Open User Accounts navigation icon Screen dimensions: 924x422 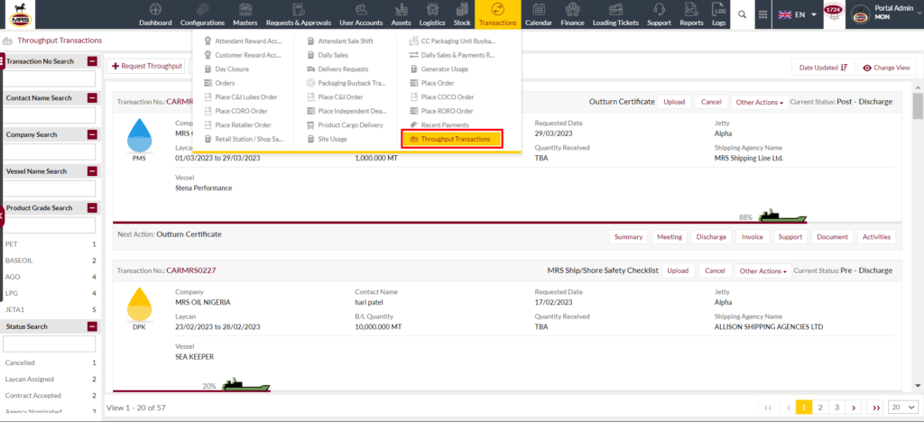361,9
